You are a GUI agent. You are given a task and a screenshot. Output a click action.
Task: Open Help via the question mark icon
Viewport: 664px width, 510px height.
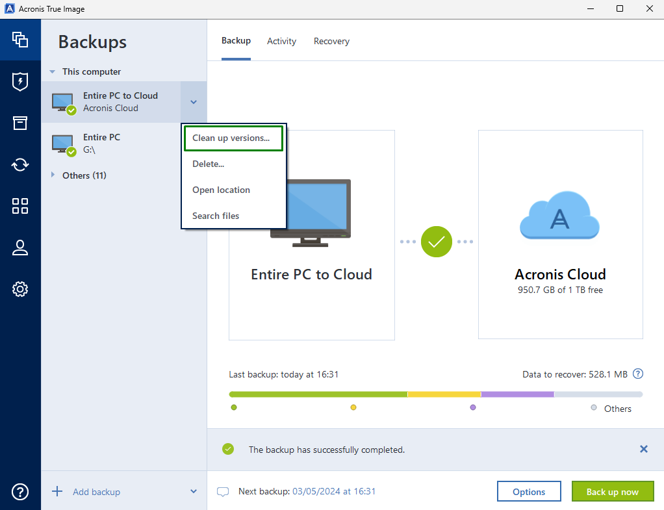tap(20, 492)
